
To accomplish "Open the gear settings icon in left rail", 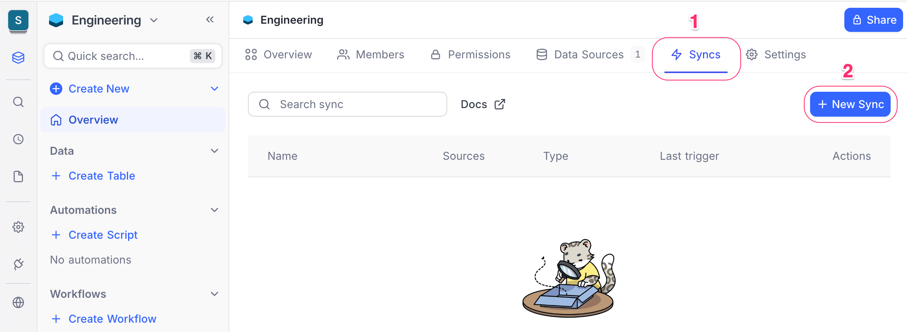I will tap(18, 227).
